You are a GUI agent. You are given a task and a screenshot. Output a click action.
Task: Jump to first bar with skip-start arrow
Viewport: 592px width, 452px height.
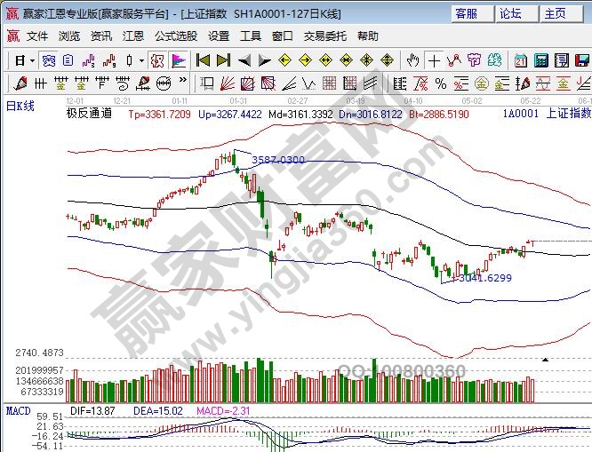click(x=202, y=60)
